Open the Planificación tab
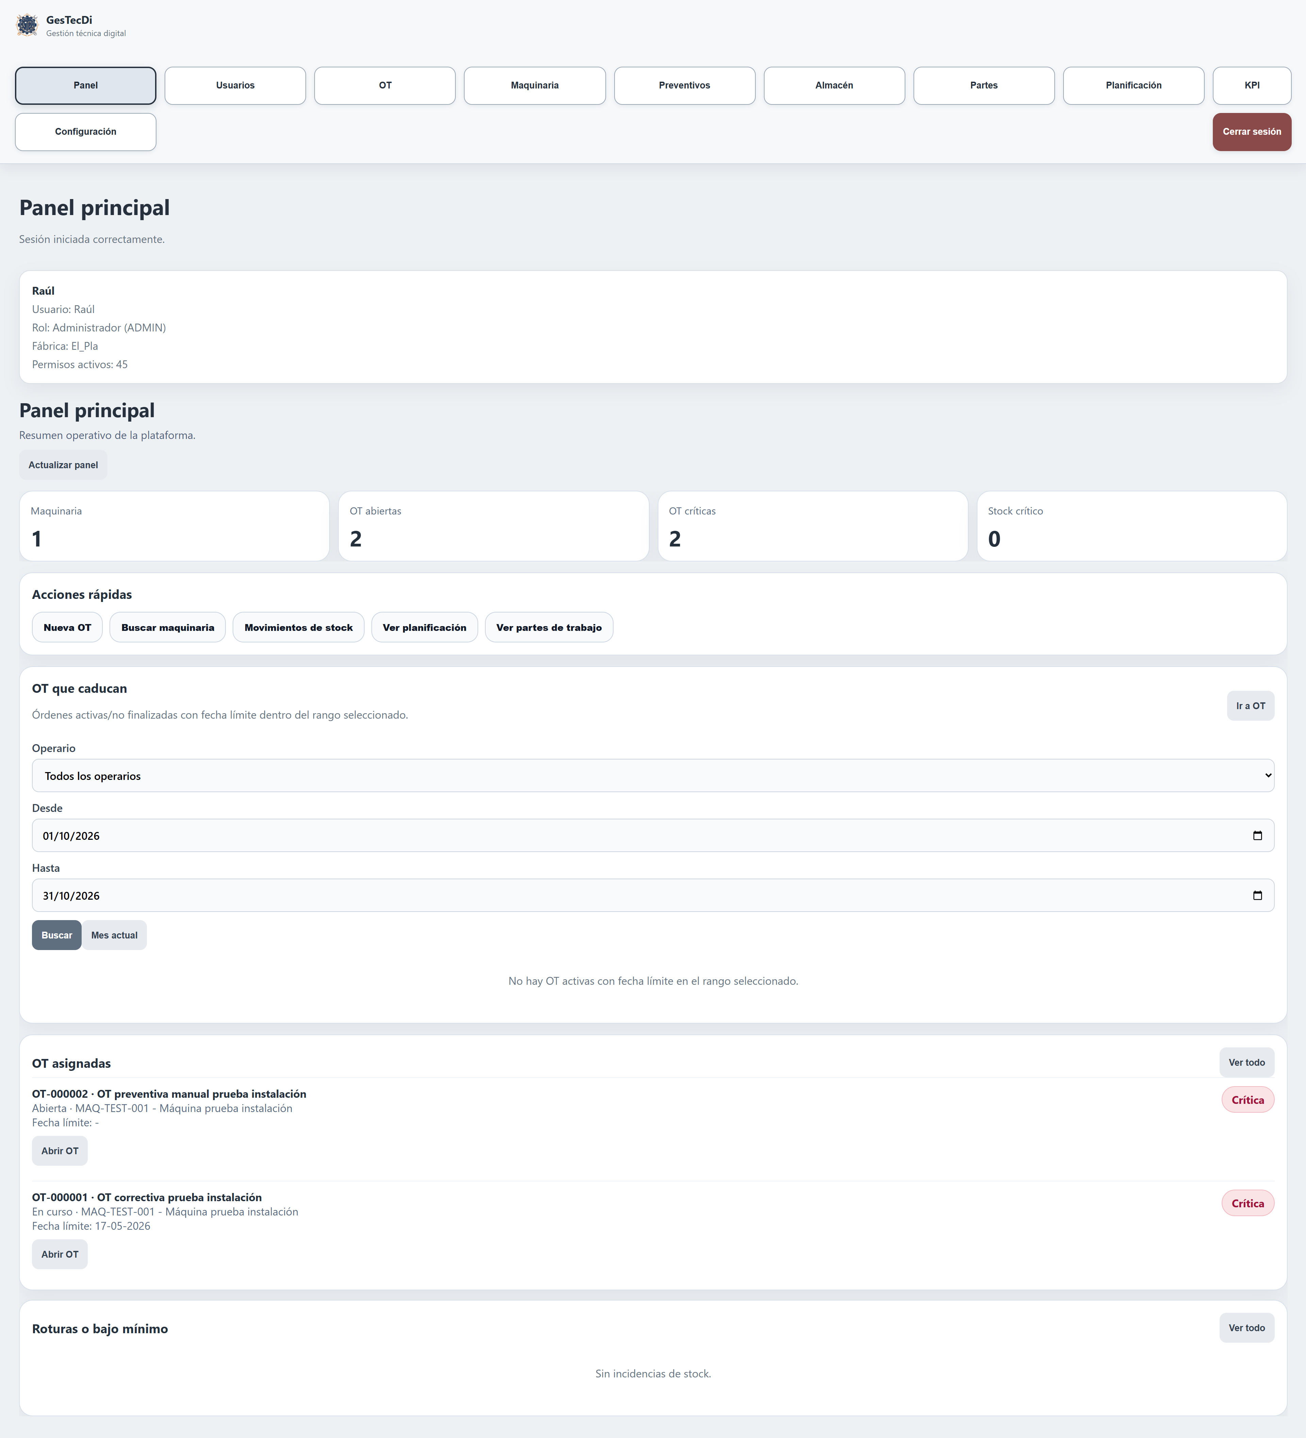Screen dimensions: 1306x1438 pos(1134,86)
